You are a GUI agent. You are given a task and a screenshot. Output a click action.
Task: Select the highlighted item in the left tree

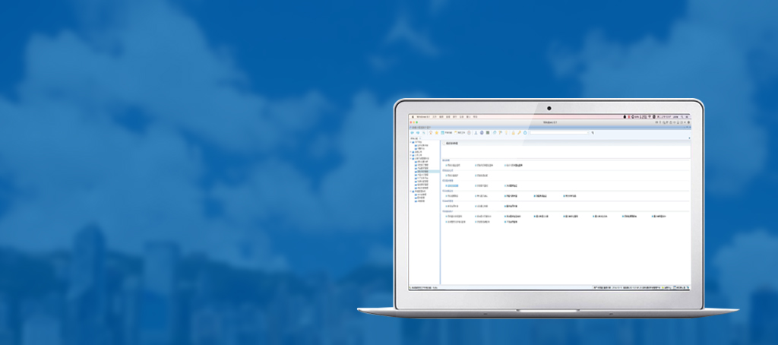coord(420,172)
